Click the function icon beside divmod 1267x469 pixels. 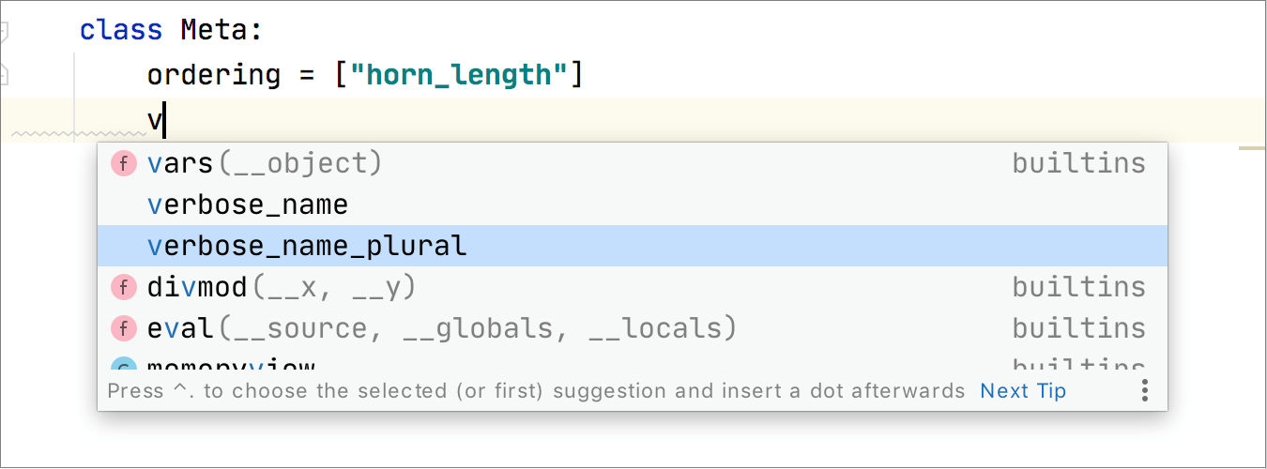click(124, 287)
